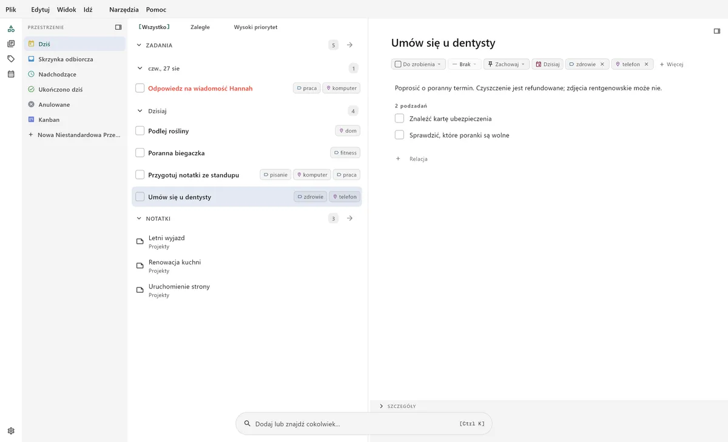Image resolution: width=728 pixels, height=442 pixels.
Task: Go to Zadania section via arrow
Action: pyautogui.click(x=350, y=45)
